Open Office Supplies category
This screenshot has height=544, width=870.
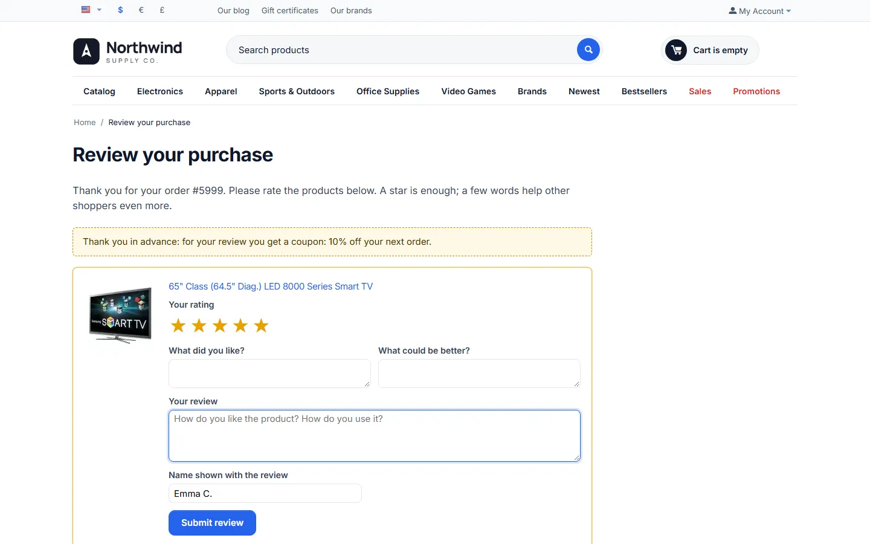click(x=388, y=91)
